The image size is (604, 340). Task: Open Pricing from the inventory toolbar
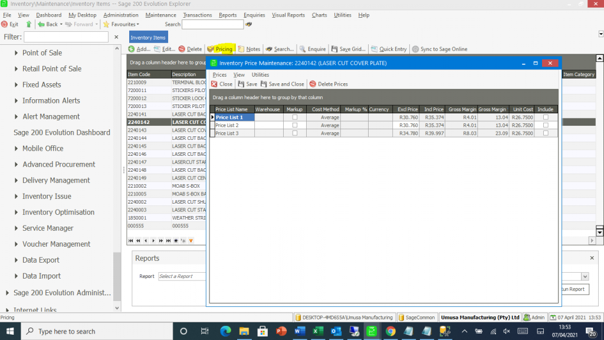(x=221, y=49)
